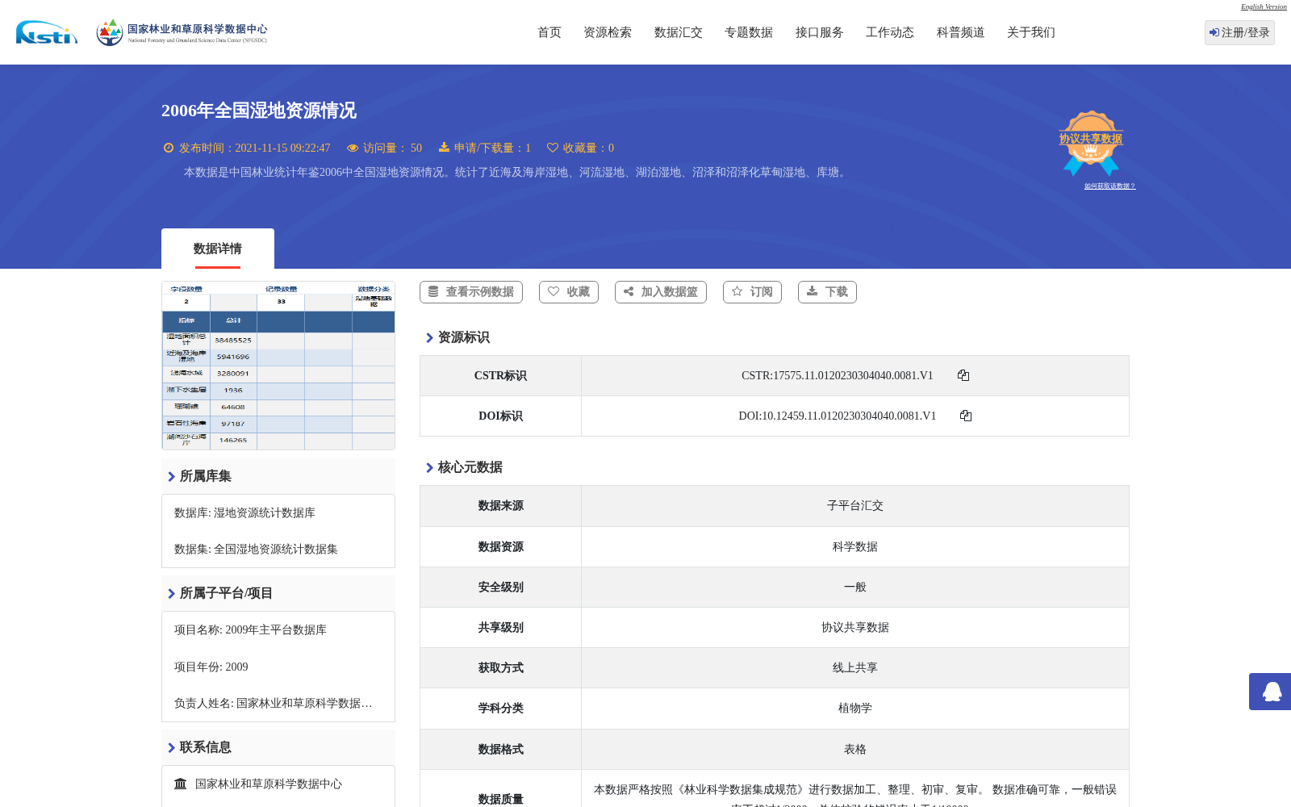The image size is (1291, 807).
Task: Open 接口服务 menu item
Action: (820, 32)
